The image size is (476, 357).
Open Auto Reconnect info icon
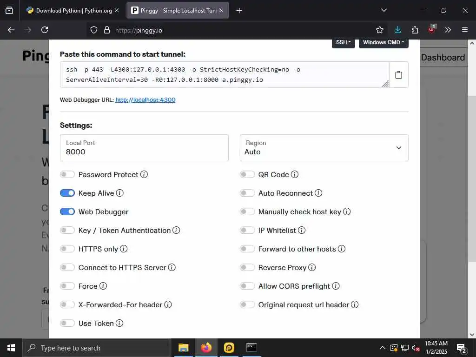click(x=318, y=193)
